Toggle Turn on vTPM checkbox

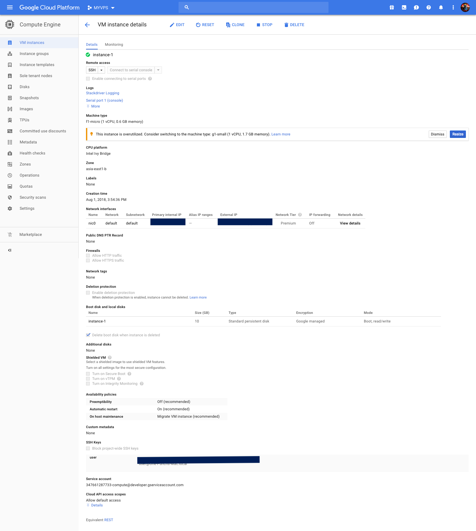point(88,379)
